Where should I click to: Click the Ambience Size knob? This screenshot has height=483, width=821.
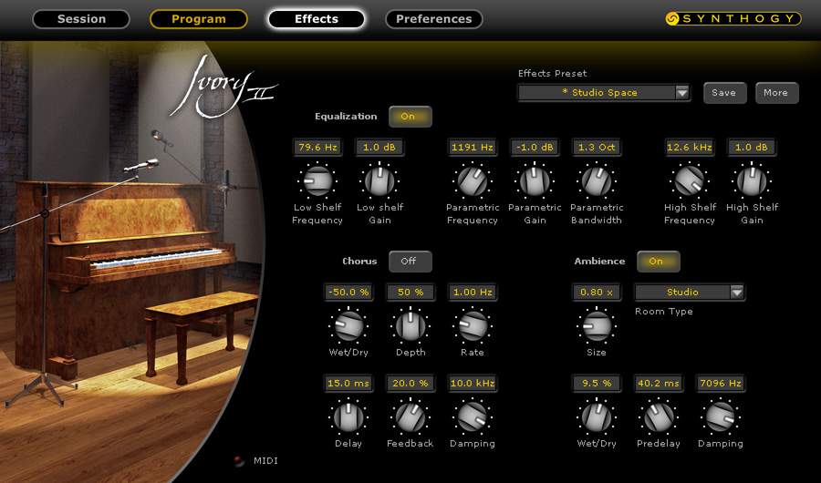[x=596, y=325]
